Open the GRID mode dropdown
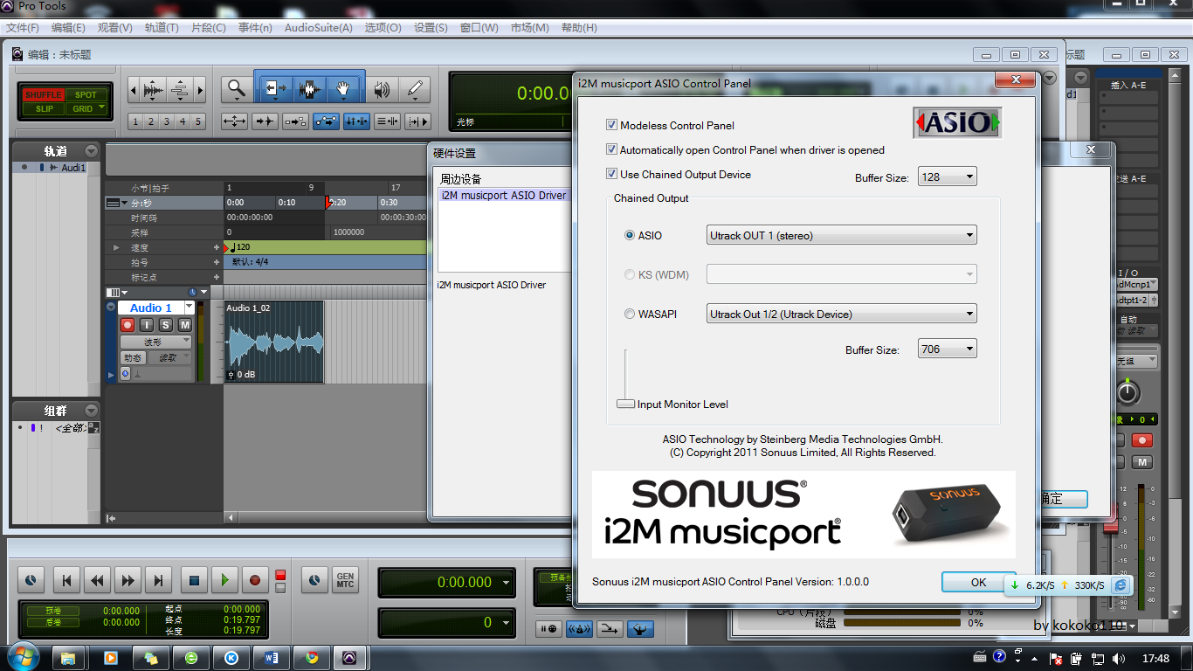This screenshot has width=1193, height=671. (x=86, y=109)
